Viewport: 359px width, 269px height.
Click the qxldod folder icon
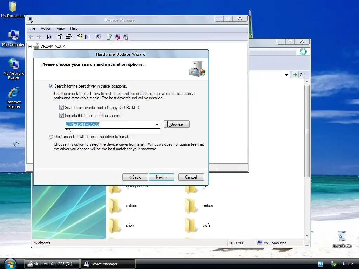click(x=114, y=206)
